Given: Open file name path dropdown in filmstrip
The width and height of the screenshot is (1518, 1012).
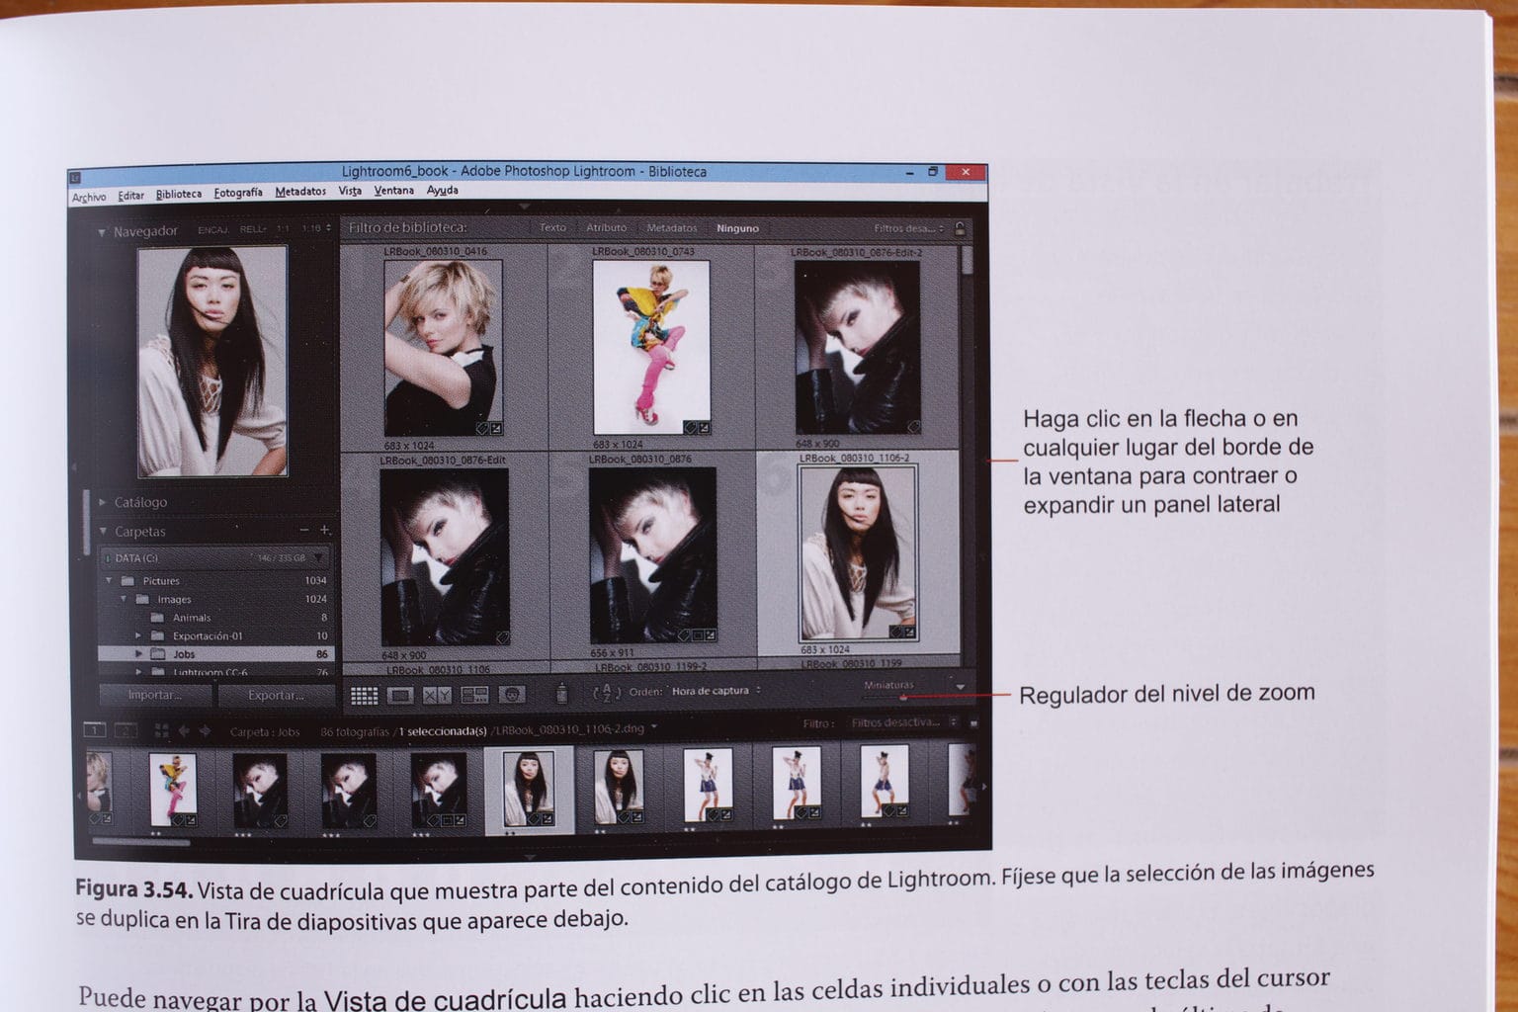Looking at the screenshot, I should coord(654,728).
